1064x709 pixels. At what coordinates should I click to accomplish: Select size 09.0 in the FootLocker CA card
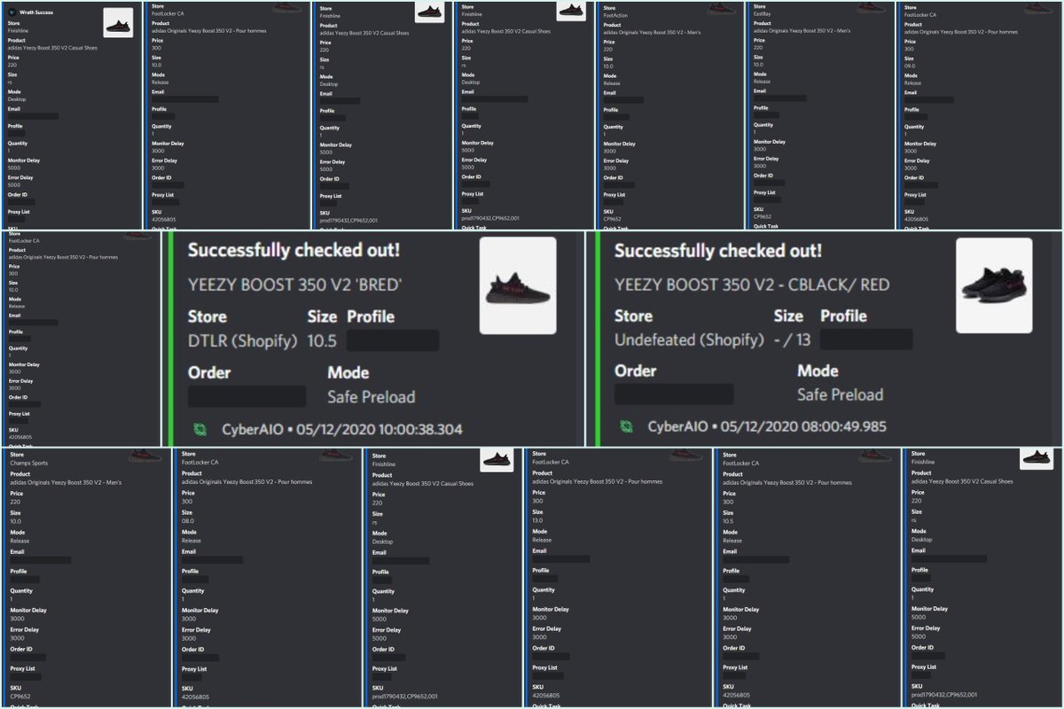[910, 66]
